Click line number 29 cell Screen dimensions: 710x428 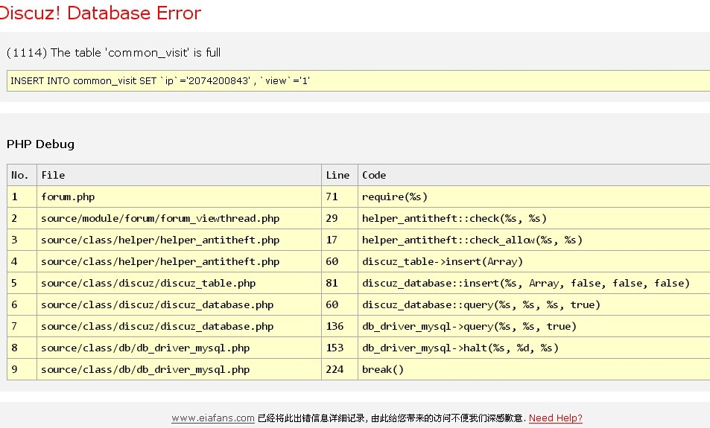340,219
